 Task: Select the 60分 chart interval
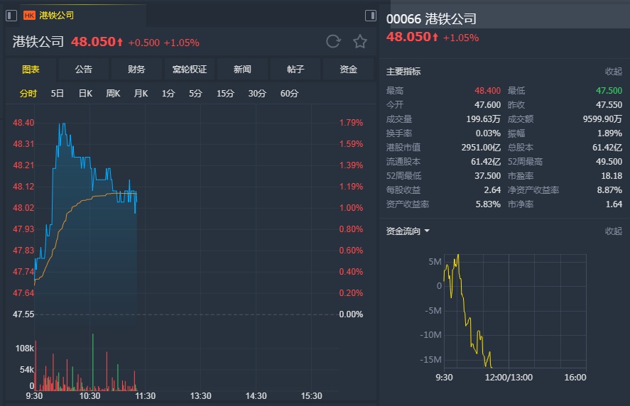click(289, 94)
